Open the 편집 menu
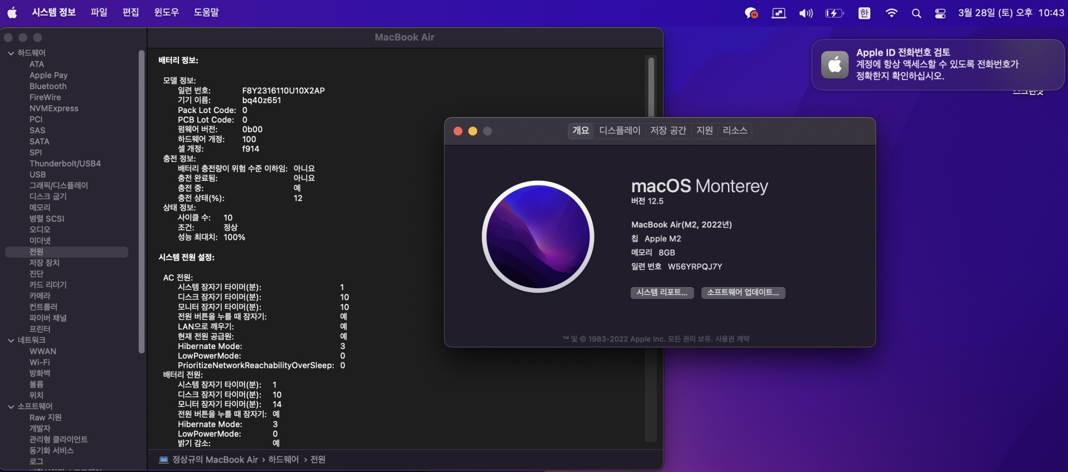The image size is (1068, 472). tap(131, 13)
